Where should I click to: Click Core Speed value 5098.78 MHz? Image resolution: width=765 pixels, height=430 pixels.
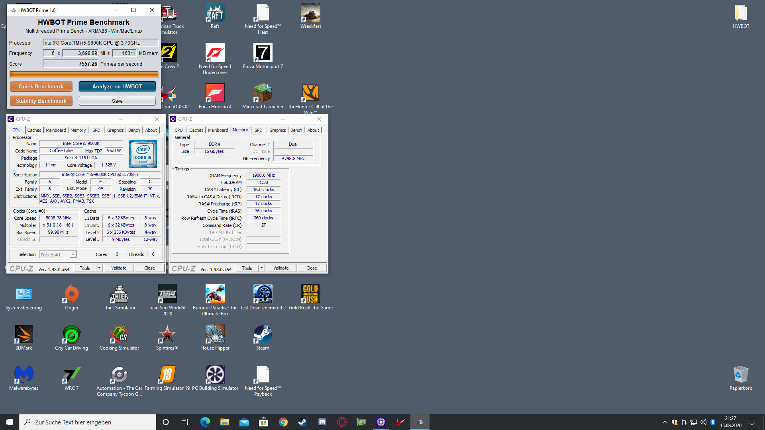click(58, 218)
